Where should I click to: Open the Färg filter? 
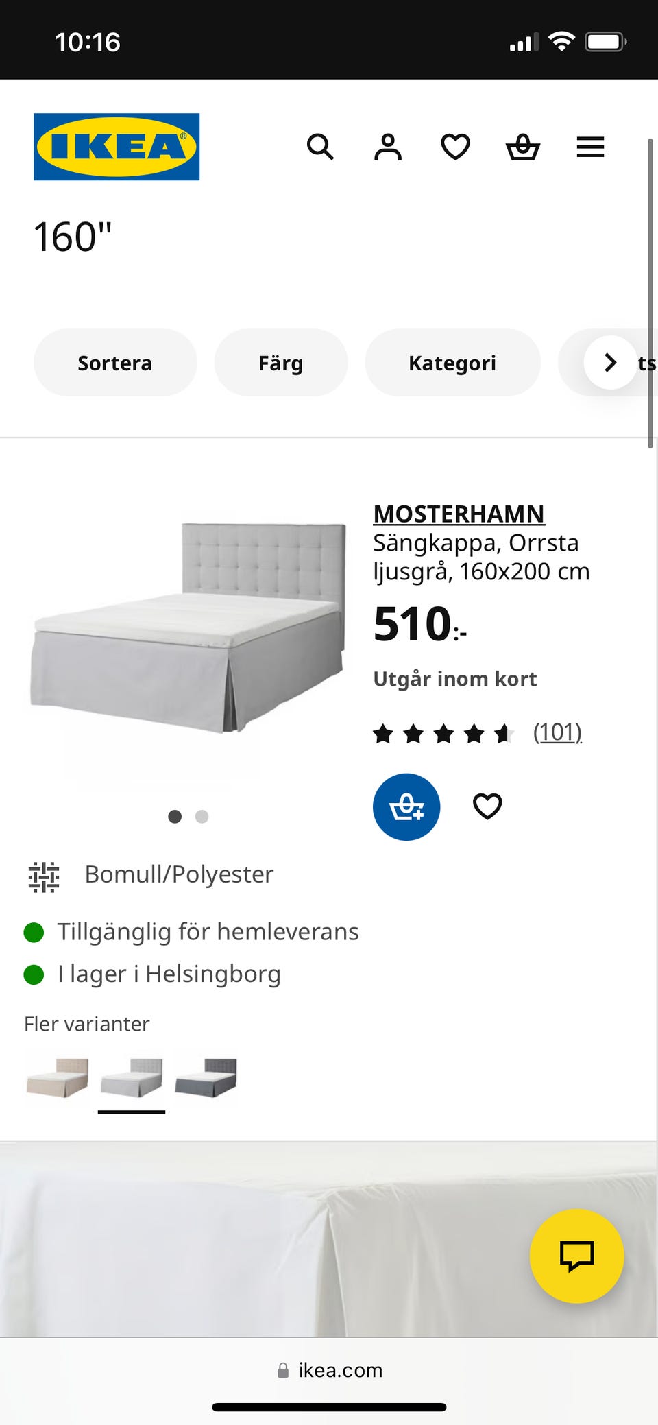[281, 363]
